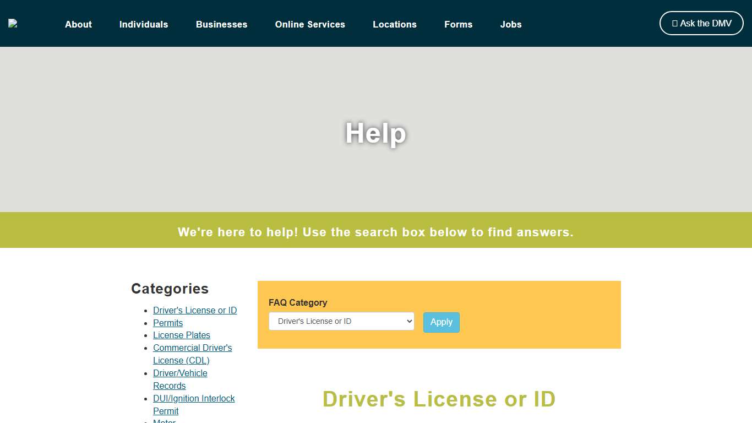Open the About menu
Screen dimensions: 752x423
point(78,24)
